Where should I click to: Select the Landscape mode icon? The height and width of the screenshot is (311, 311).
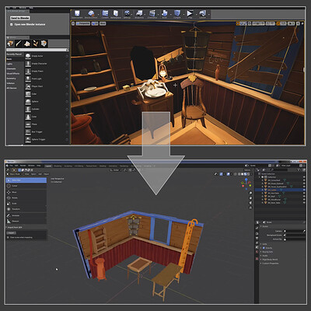(27, 44)
